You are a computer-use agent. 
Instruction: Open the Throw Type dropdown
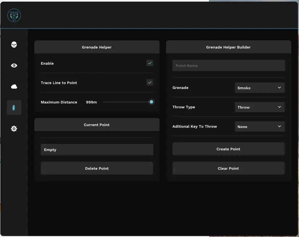pos(260,107)
